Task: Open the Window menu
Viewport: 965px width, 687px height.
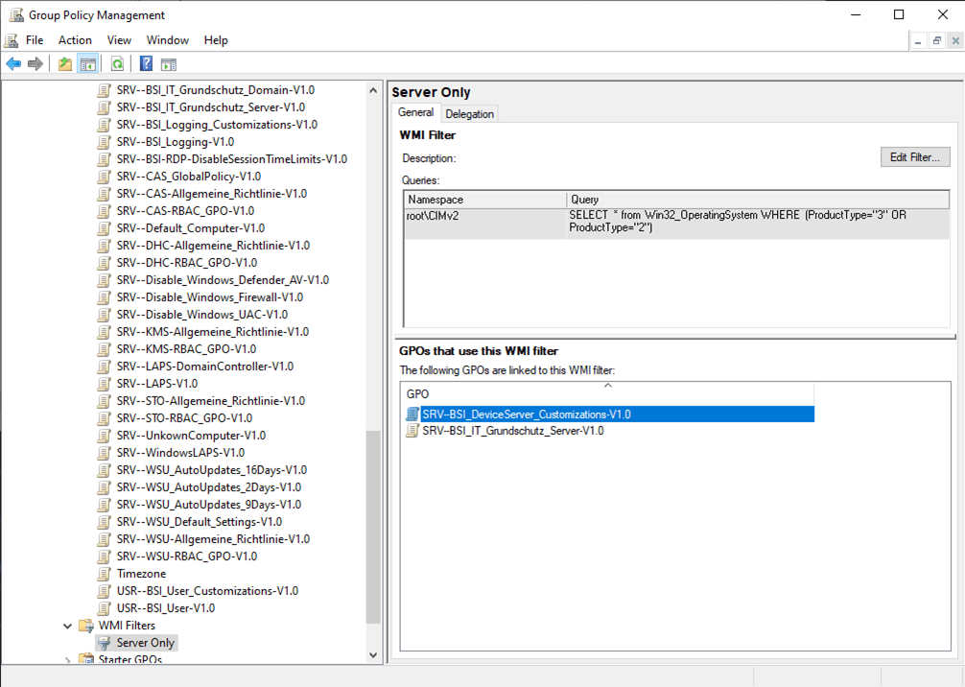Action: click(x=168, y=40)
